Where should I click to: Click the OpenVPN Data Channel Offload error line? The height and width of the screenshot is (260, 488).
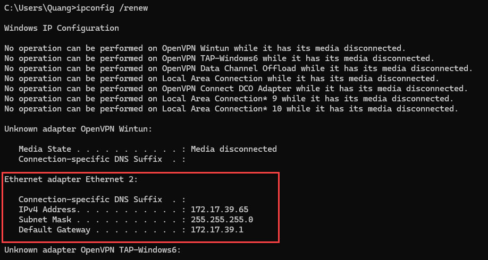tap(238, 68)
